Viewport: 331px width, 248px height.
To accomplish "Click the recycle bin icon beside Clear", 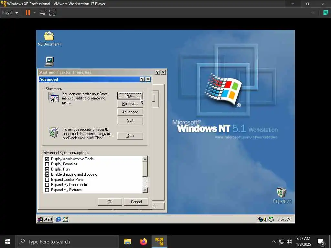I will tap(53, 132).
